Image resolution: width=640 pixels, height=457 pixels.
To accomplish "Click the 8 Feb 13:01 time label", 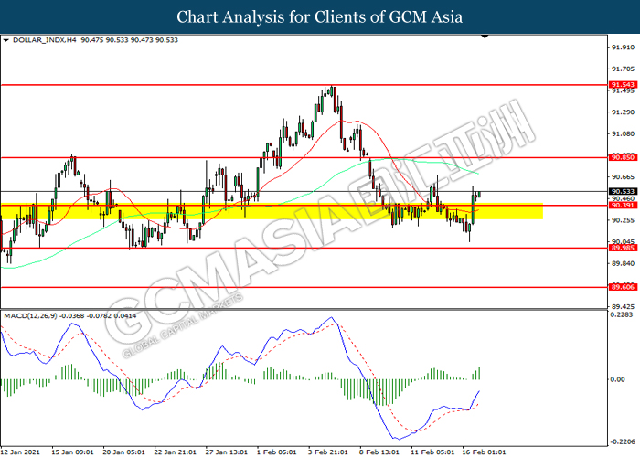I will [x=379, y=452].
